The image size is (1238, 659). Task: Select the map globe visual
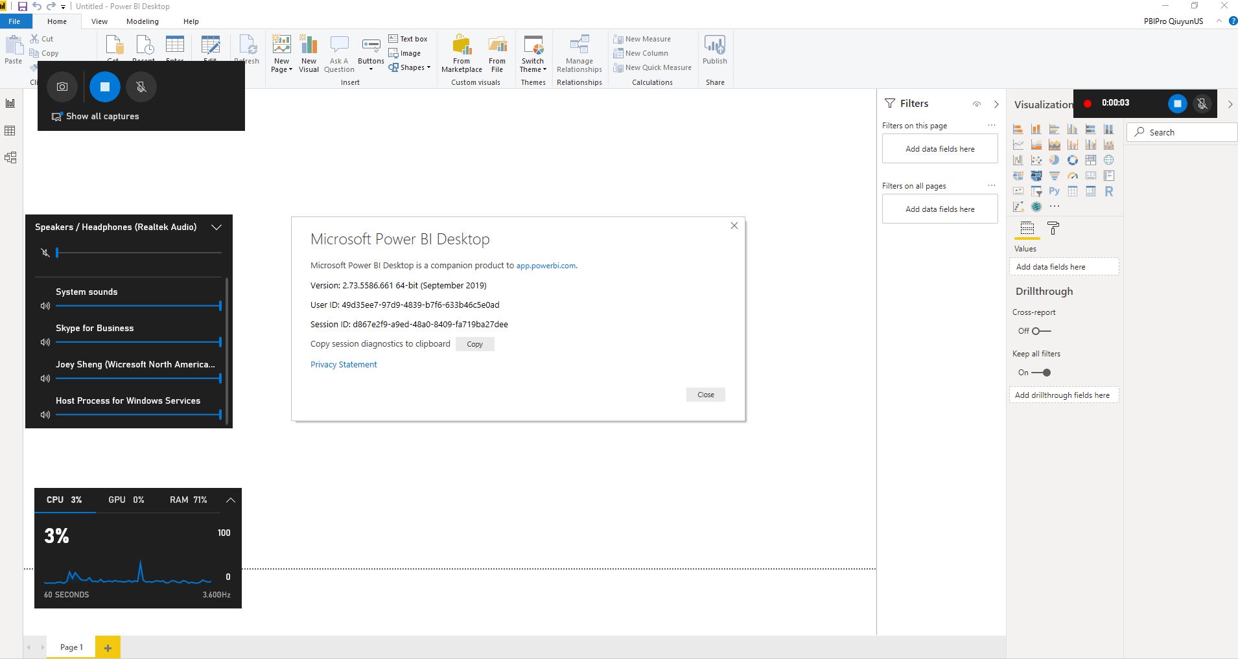[x=1109, y=160]
